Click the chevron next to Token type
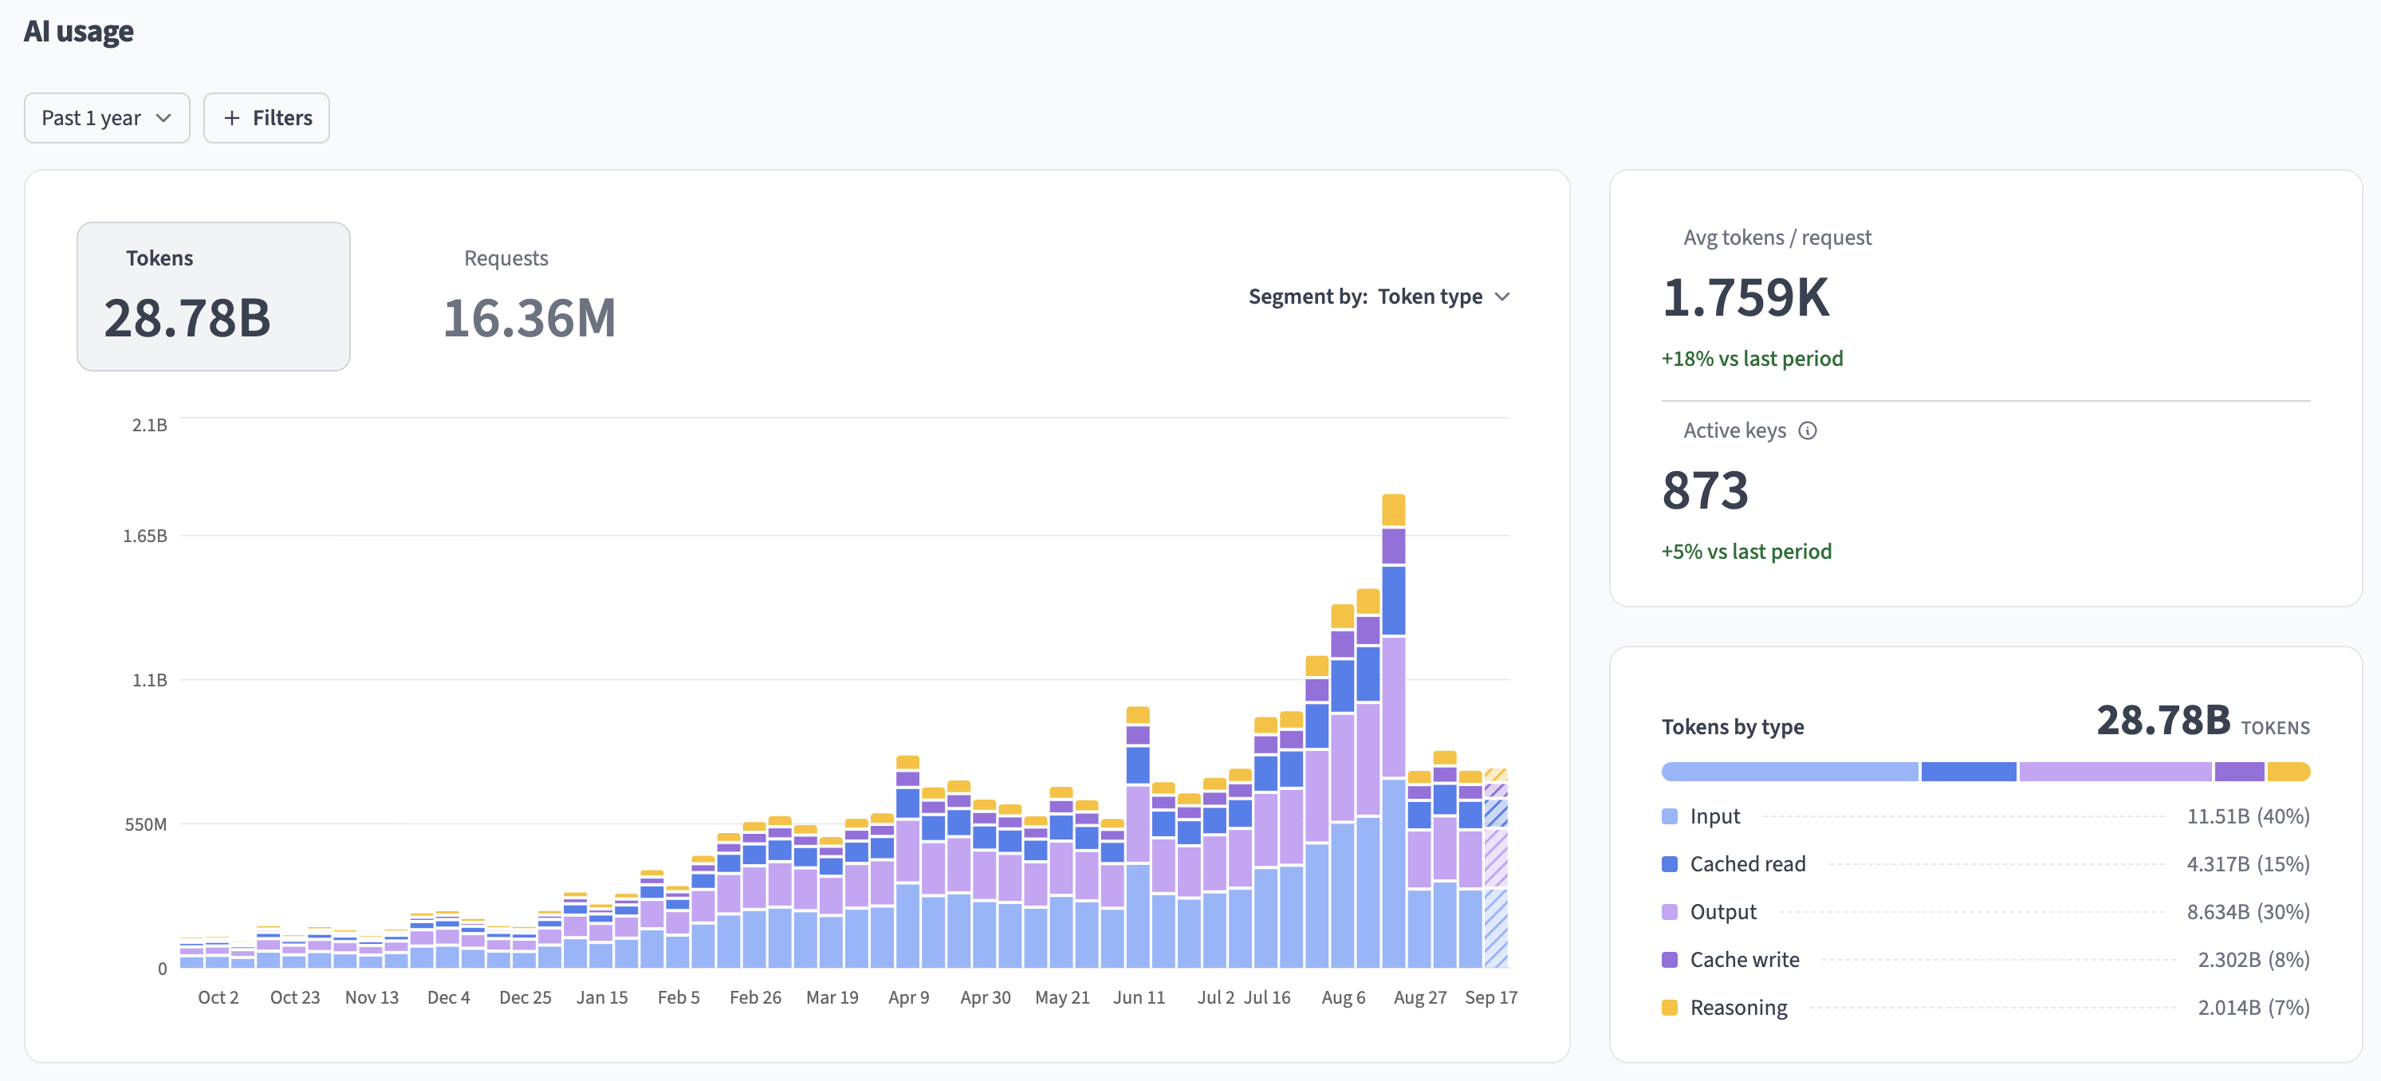Image resolution: width=2381 pixels, height=1081 pixels. click(1503, 297)
